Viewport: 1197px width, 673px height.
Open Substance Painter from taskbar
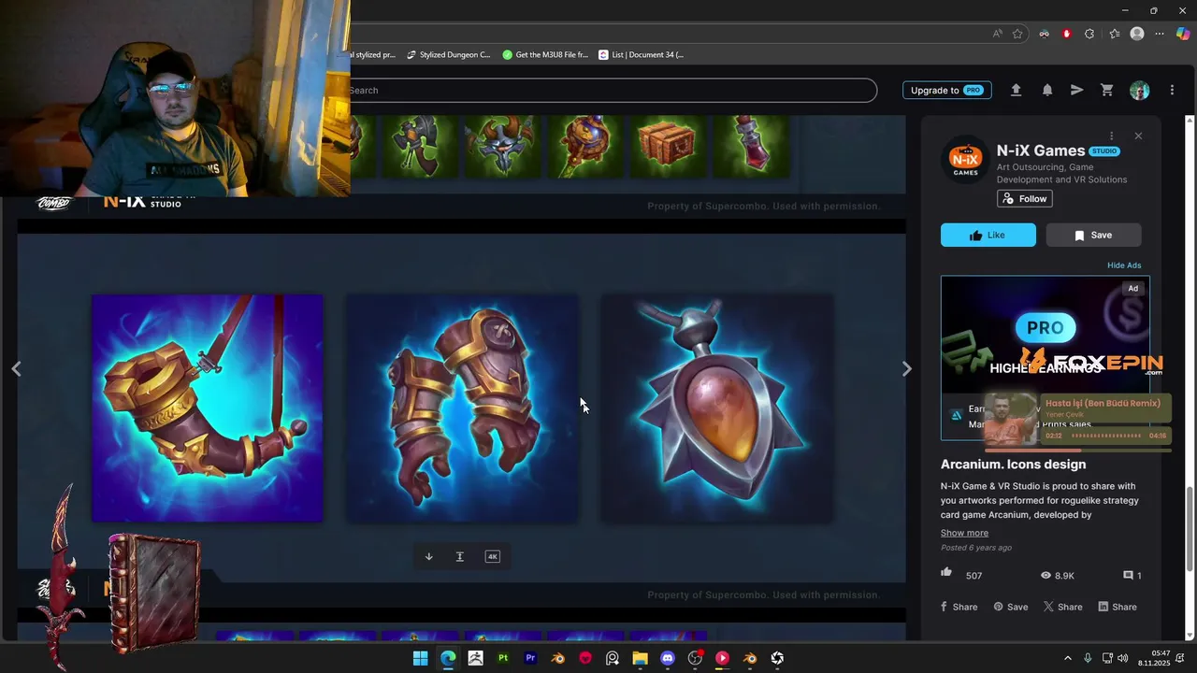point(502,658)
